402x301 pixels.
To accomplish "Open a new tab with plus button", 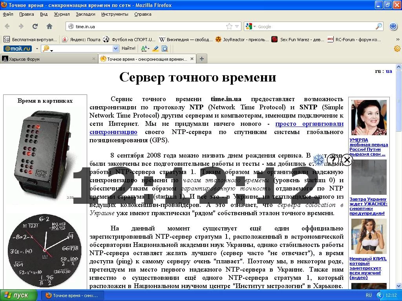I will [202, 59].
